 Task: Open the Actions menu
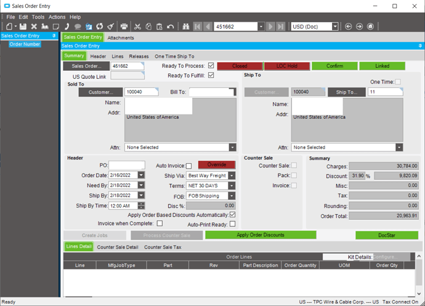57,17
